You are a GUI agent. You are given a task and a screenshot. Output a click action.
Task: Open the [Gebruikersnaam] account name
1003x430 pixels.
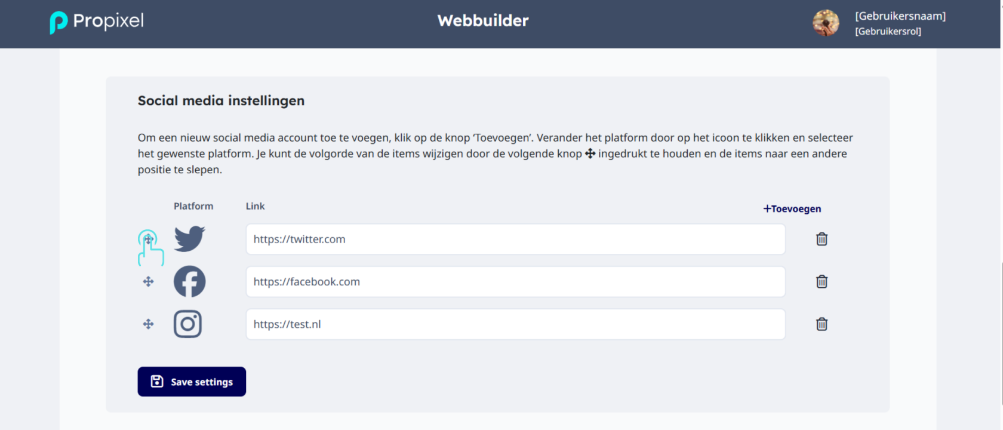(x=900, y=16)
